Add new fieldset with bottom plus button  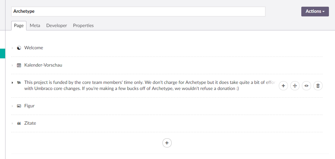(167, 143)
